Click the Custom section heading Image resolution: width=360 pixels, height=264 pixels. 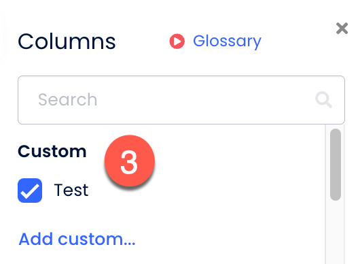coord(52,151)
